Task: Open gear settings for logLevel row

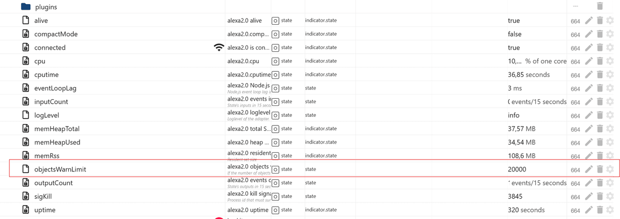Action: point(610,115)
